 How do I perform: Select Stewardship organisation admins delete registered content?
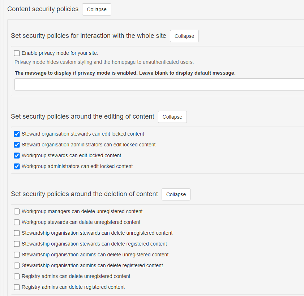coord(17,266)
